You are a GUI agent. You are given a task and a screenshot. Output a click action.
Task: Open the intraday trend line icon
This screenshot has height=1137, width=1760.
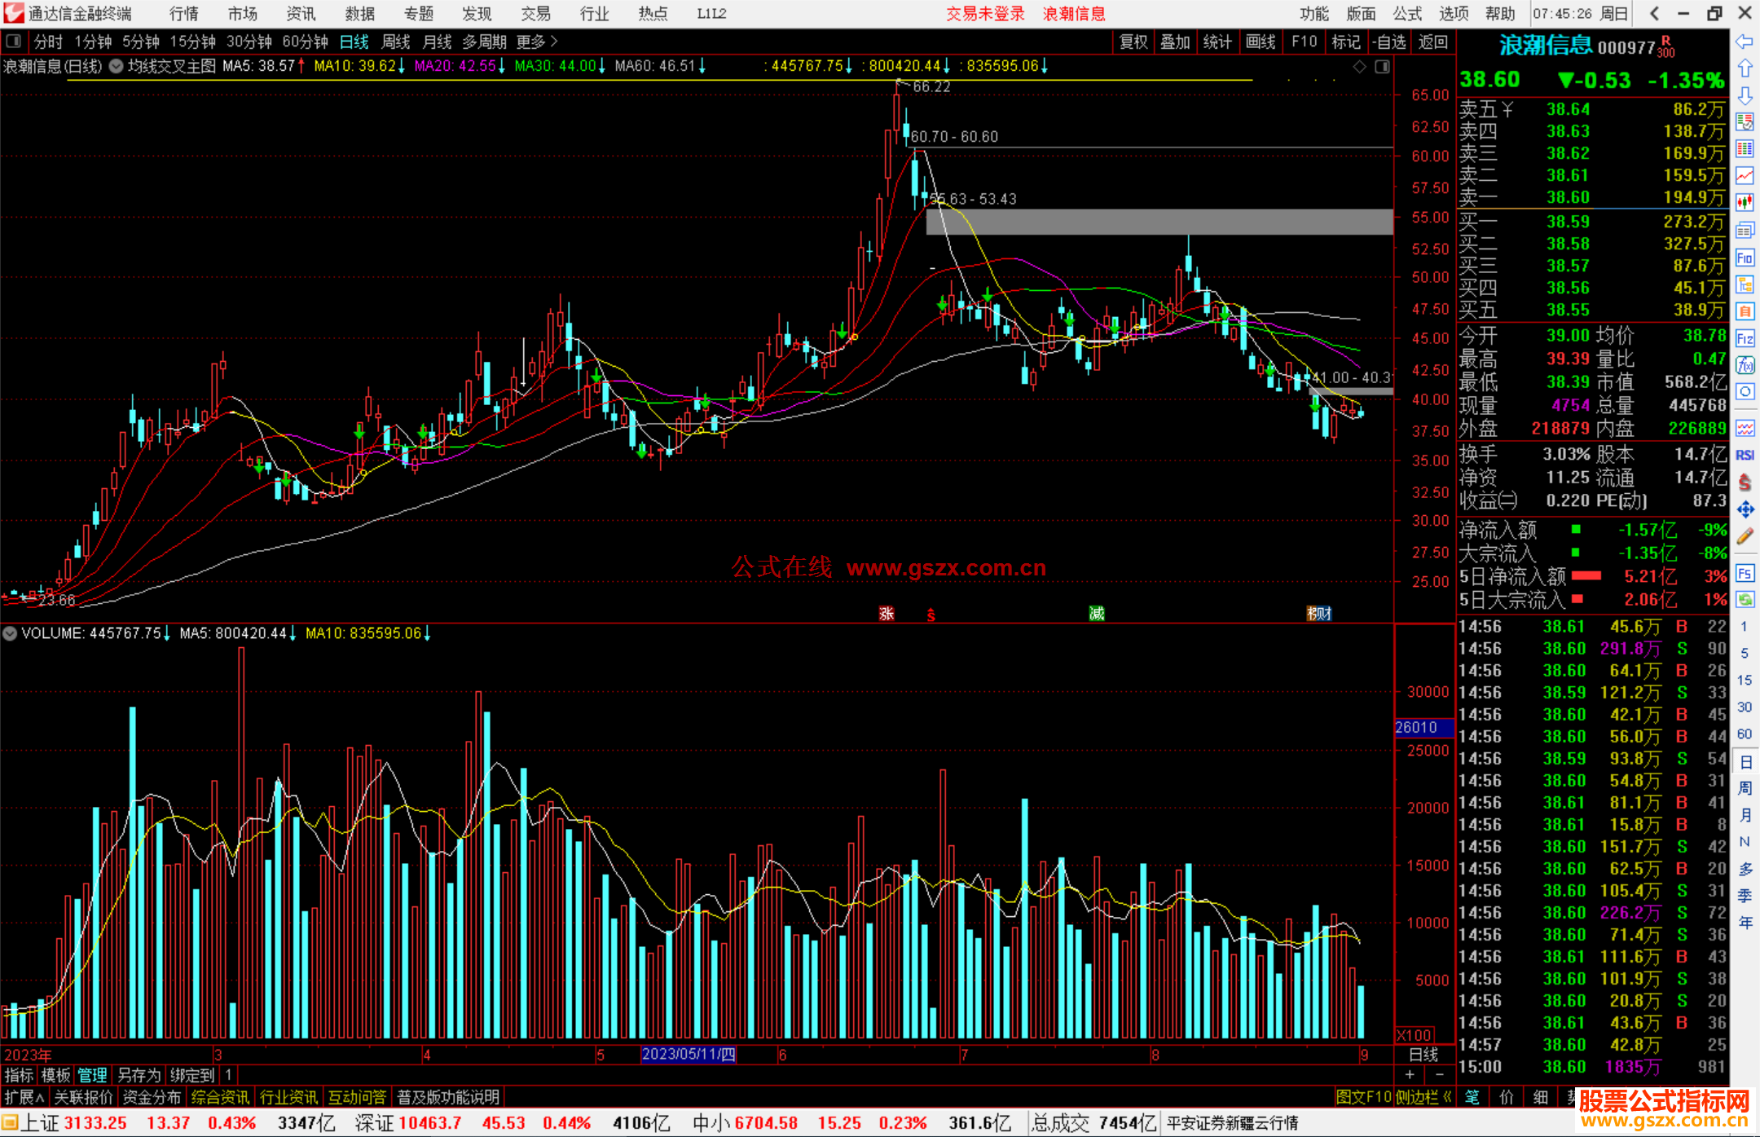(1745, 175)
